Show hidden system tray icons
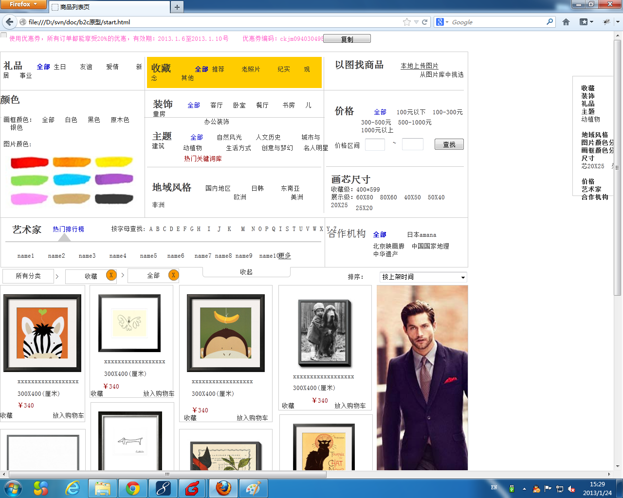The image size is (623, 498). coord(524,489)
